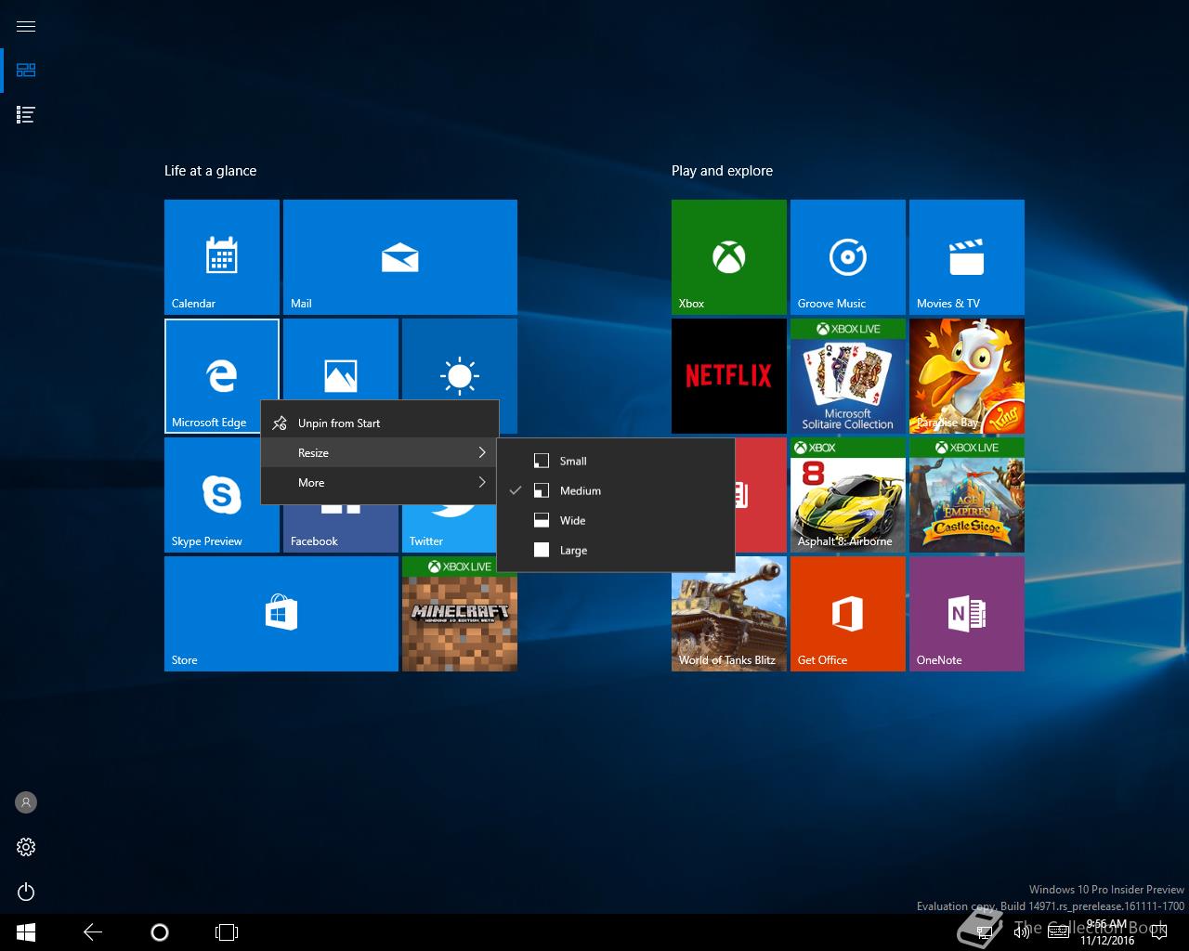Open Settings via the gear icon
Viewport: 1189px width, 951px height.
[x=26, y=847]
